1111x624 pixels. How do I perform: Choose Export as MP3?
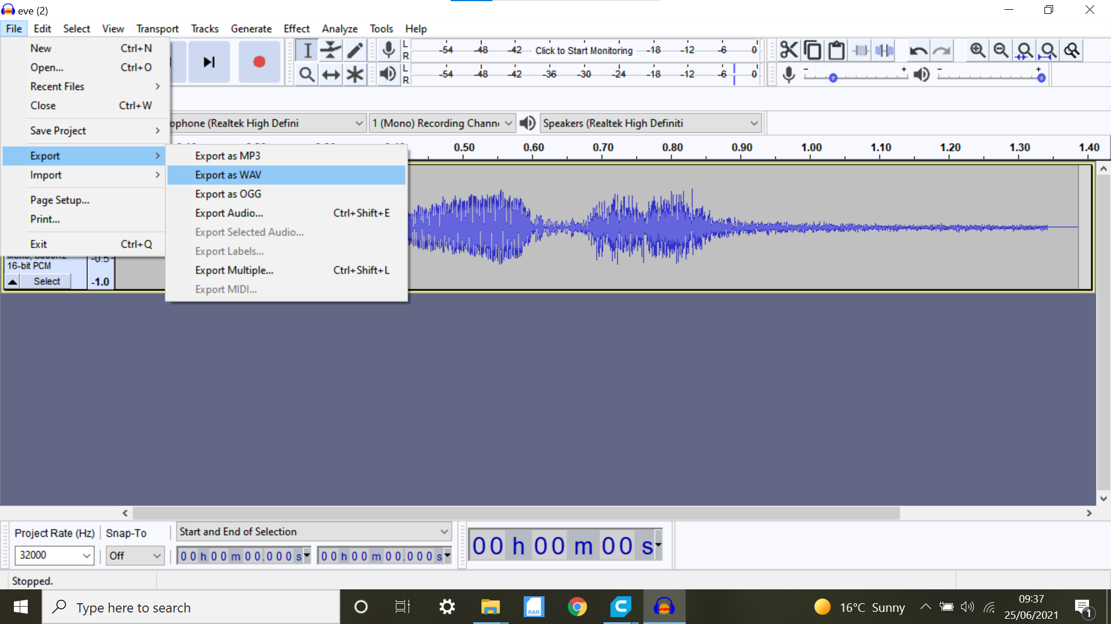(x=286, y=156)
